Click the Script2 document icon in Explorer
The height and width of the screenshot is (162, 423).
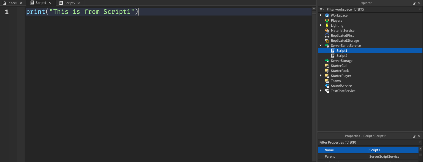(332, 55)
